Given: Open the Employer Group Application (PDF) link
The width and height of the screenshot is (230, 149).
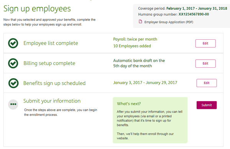Looking at the screenshot, I should pyautogui.click(x=169, y=22).
